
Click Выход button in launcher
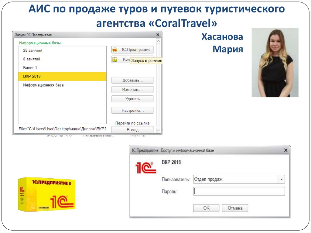coord(132,130)
